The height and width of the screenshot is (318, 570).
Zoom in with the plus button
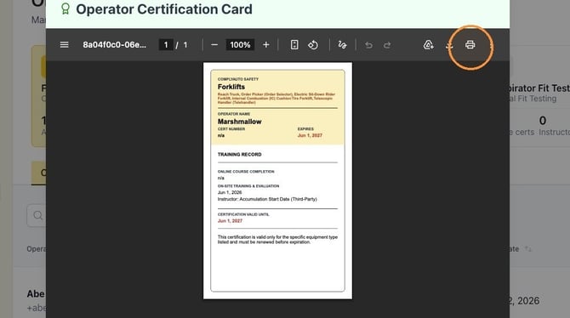266,45
